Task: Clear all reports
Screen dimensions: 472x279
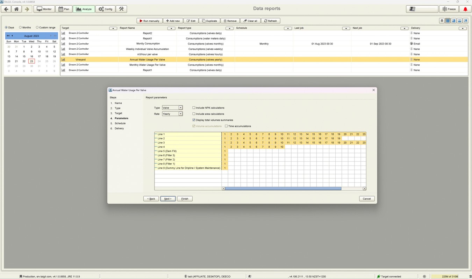Action: tap(250, 21)
